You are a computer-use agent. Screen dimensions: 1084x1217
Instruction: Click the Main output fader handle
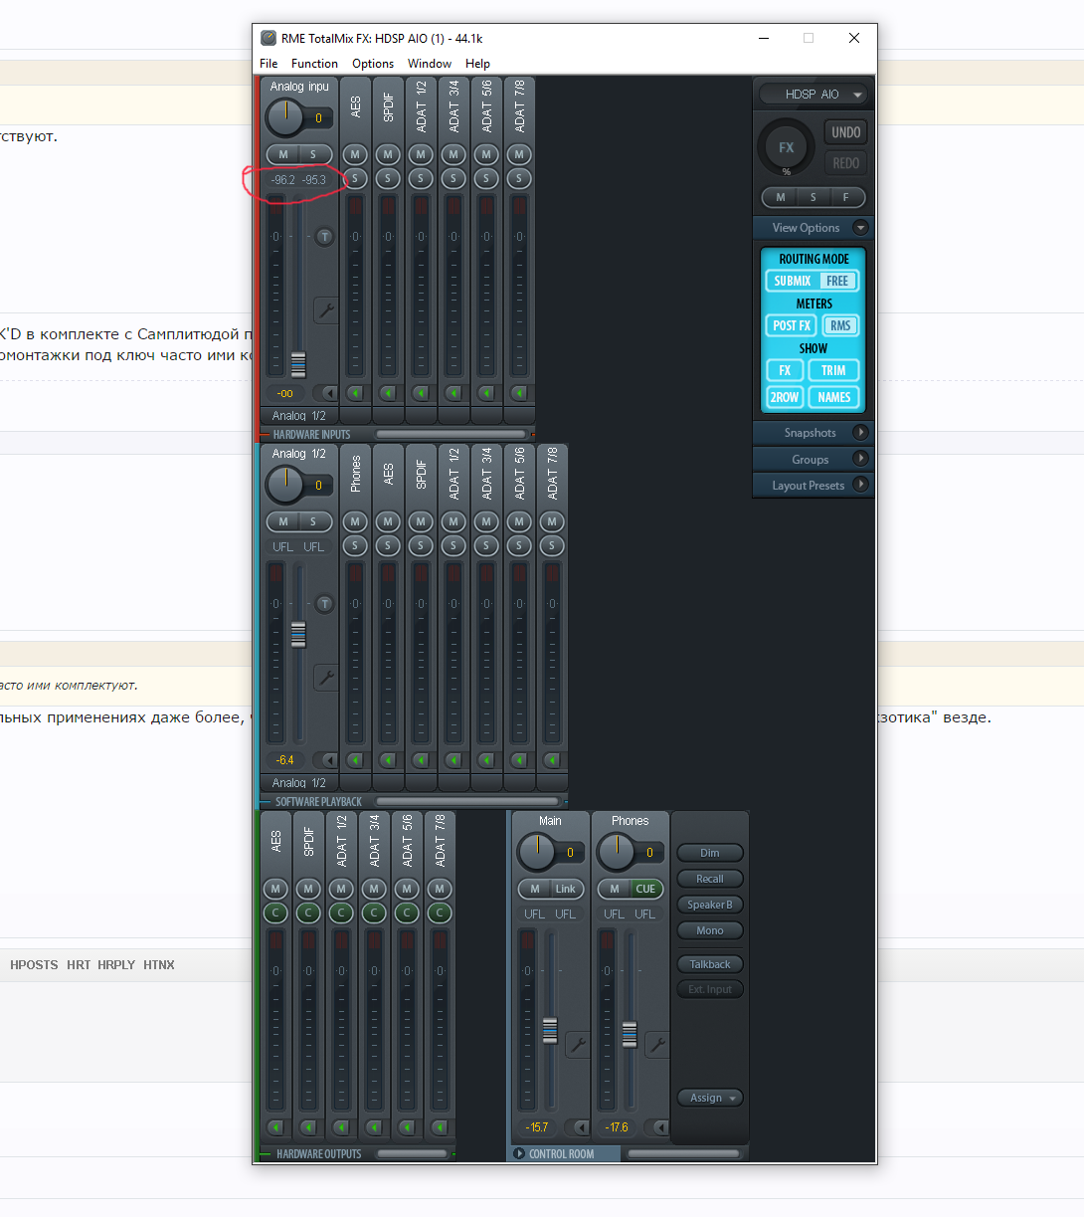click(x=550, y=1031)
